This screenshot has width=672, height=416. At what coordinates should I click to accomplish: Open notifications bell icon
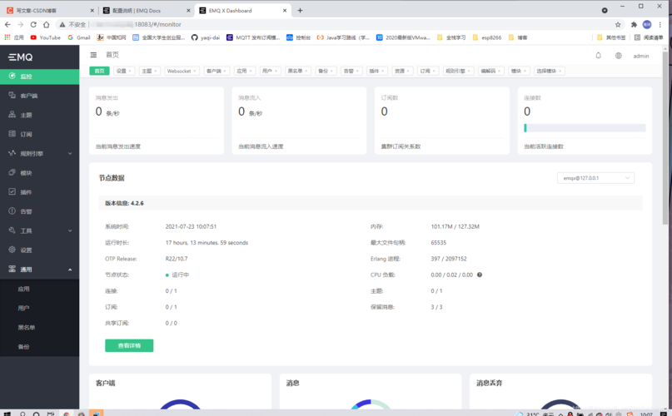click(598, 55)
